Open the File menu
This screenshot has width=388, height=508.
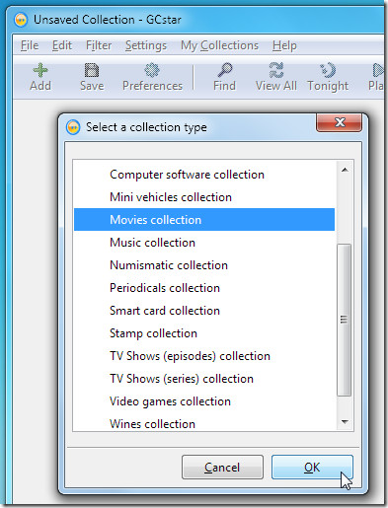tap(30, 45)
